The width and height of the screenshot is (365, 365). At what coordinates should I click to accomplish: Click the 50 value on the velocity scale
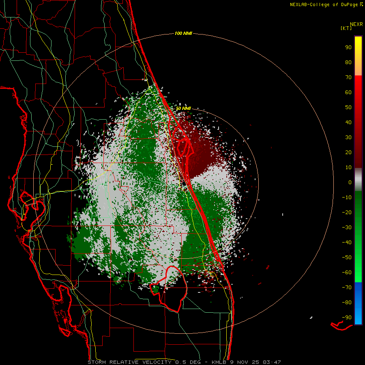point(348,107)
